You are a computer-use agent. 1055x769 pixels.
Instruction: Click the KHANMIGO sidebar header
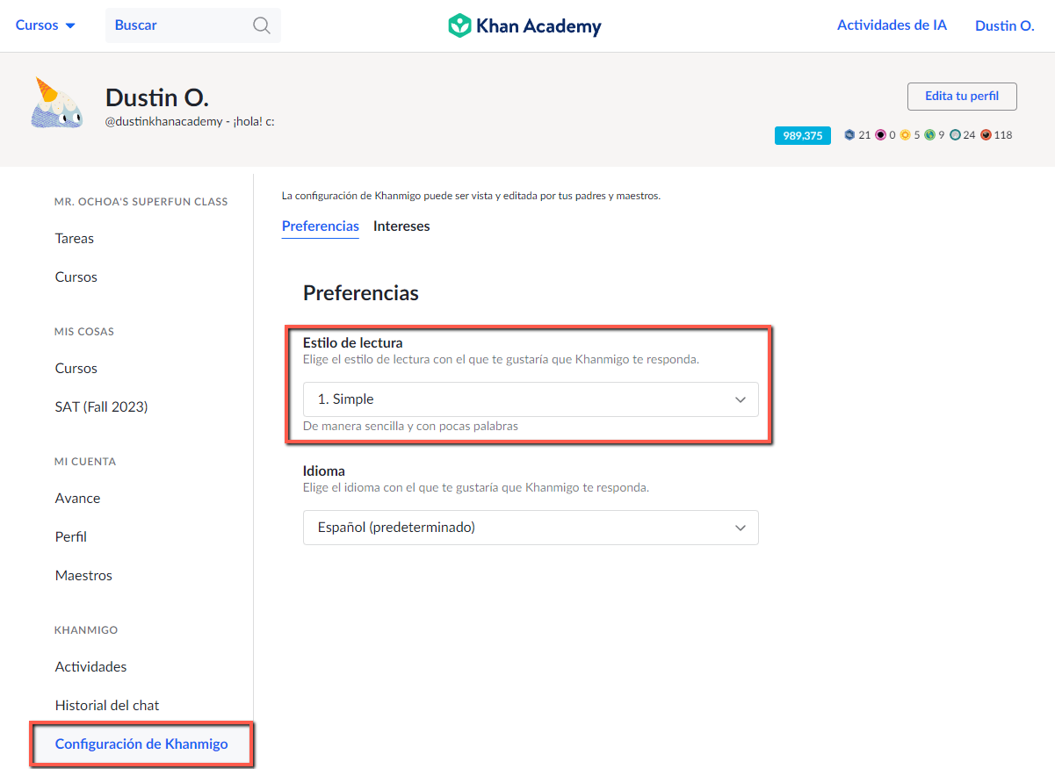86,630
